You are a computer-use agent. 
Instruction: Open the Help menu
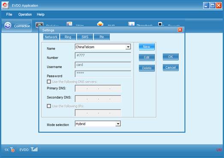tap(41, 15)
